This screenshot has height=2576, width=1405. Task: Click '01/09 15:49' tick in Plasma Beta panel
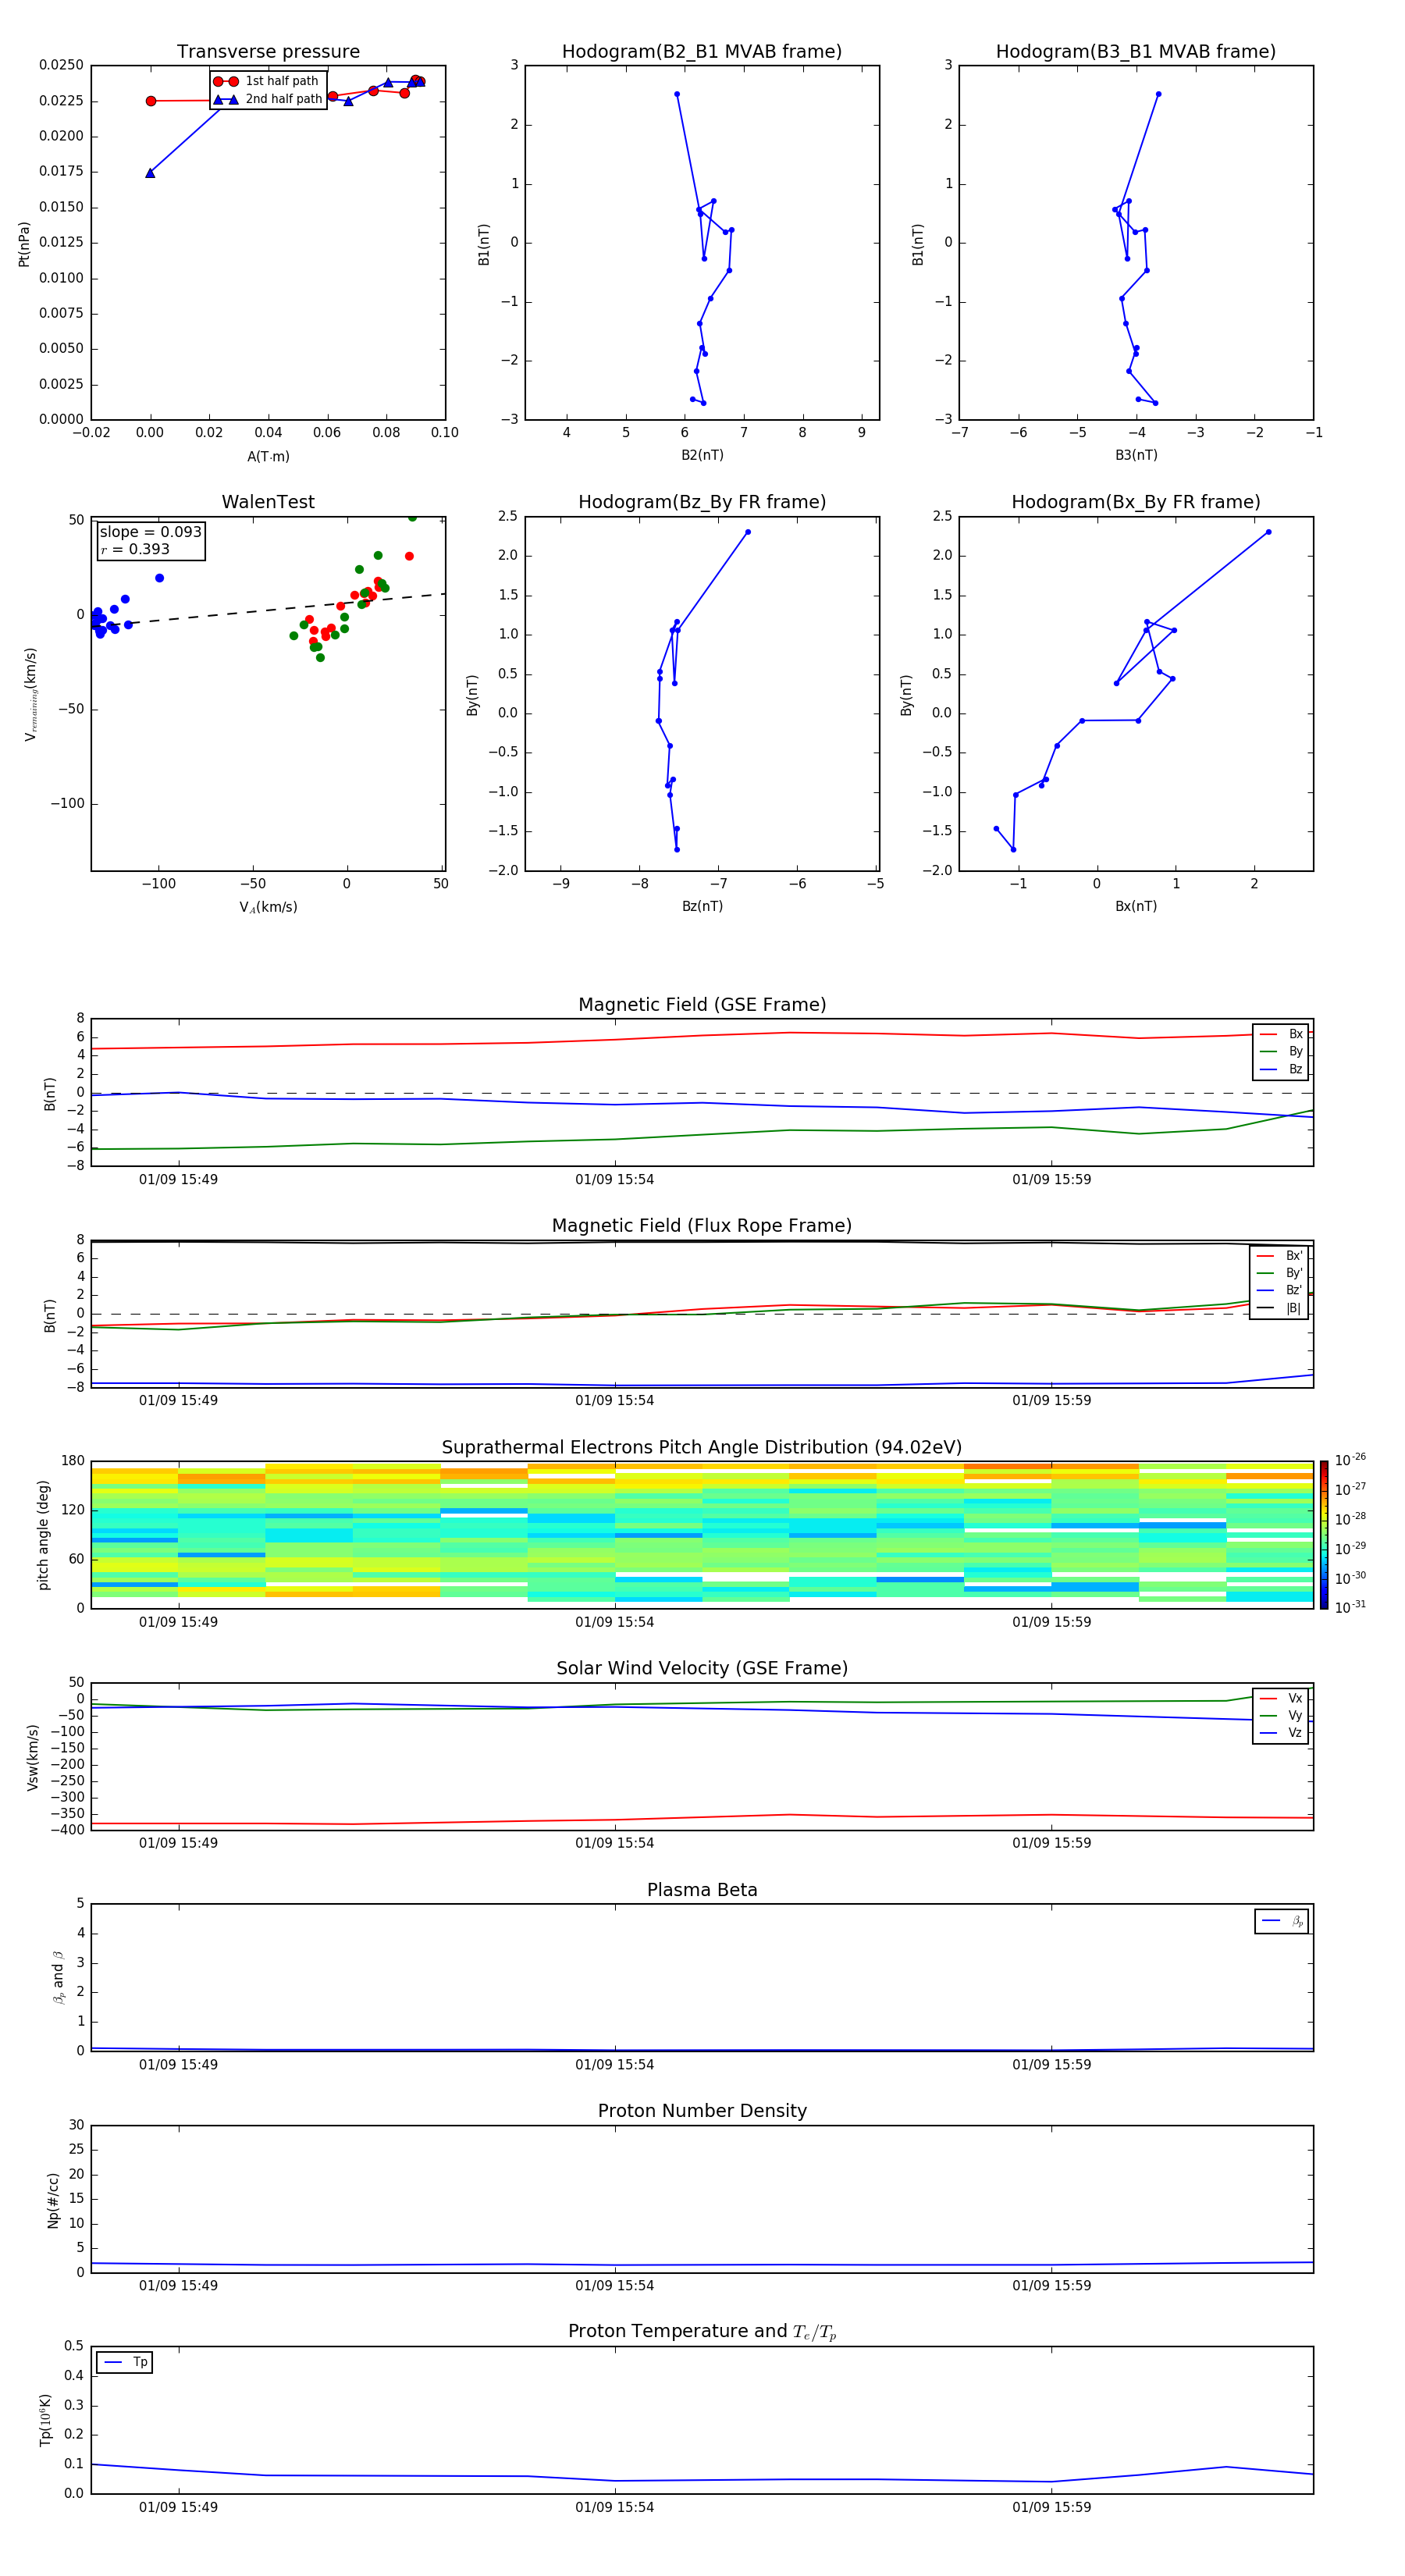[x=178, y=2064]
